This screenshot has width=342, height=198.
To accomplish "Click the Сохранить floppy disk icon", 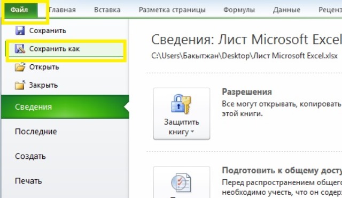I will pyautogui.click(x=20, y=31).
